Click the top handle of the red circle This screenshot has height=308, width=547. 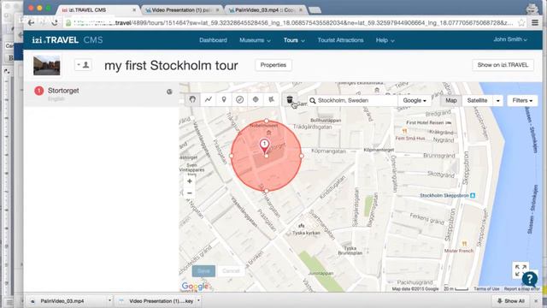point(267,121)
